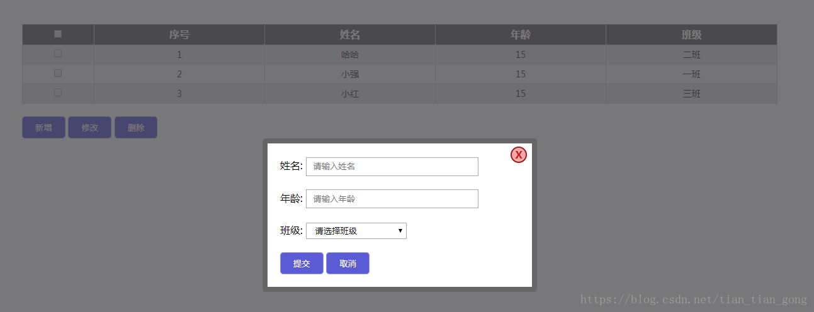Click the dropdown arrow of class select

[x=400, y=231]
